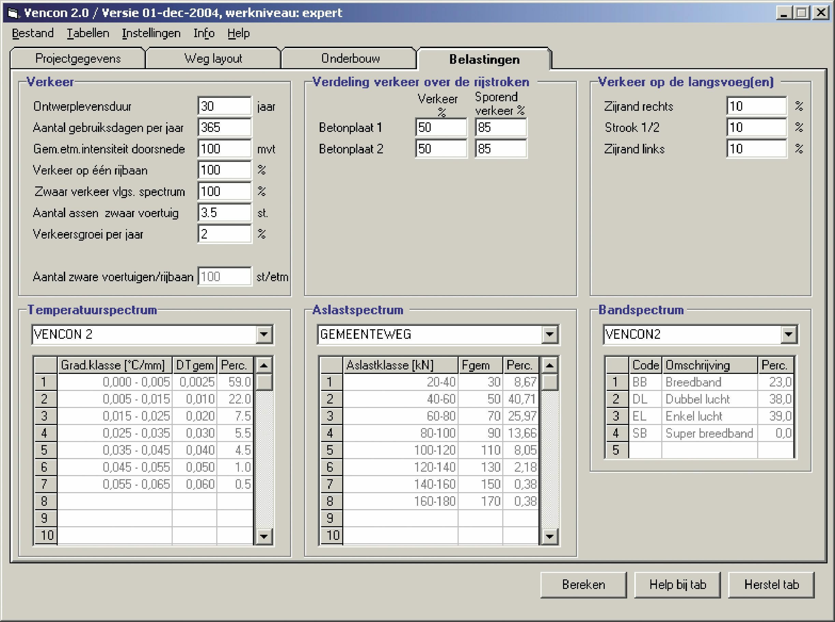Image resolution: width=835 pixels, height=622 pixels.
Task: Click the DTgem cell '0,020'
Action: click(195, 416)
